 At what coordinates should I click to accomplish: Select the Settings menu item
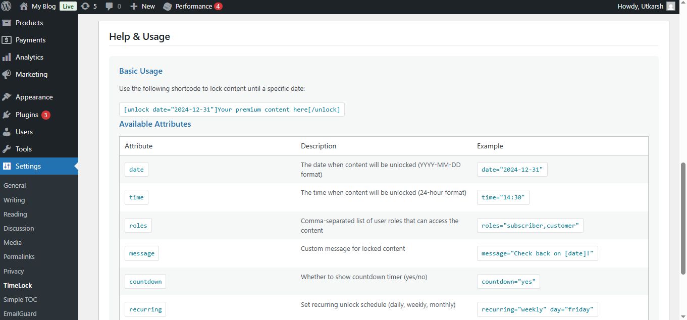click(x=39, y=166)
